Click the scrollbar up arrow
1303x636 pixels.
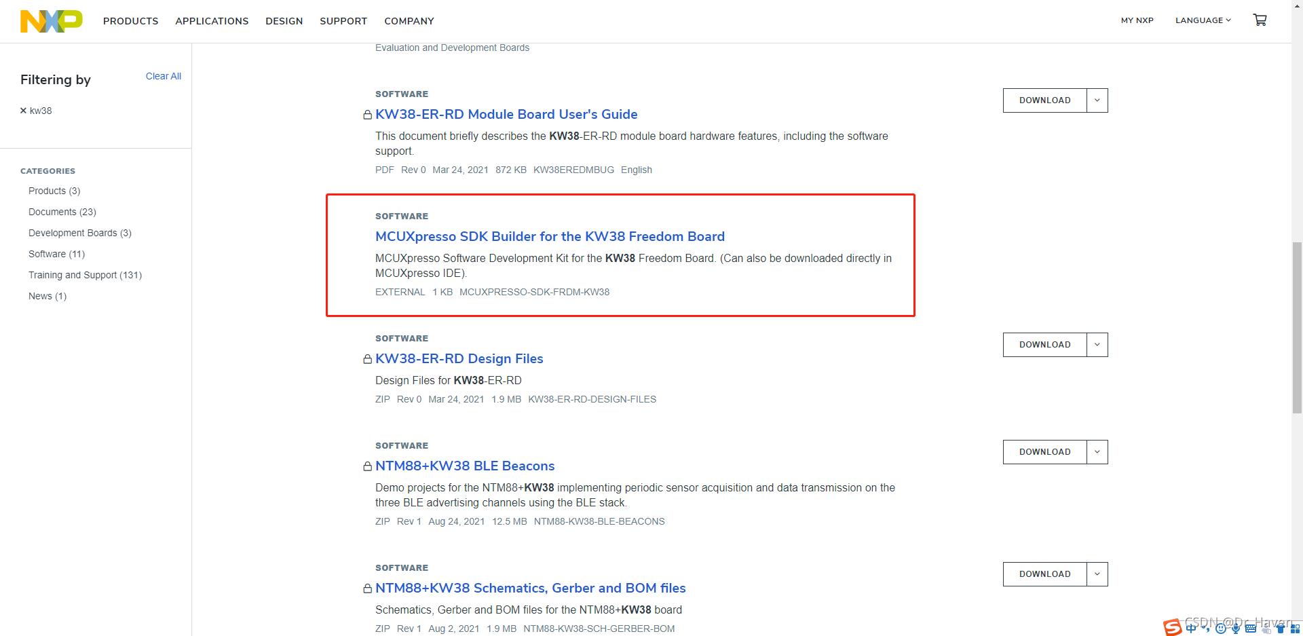click(x=1297, y=5)
